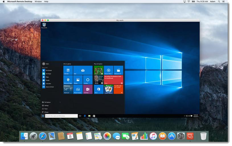Open the Help menu in menu bar
Viewport: 232px width, 146px height.
(46, 2)
